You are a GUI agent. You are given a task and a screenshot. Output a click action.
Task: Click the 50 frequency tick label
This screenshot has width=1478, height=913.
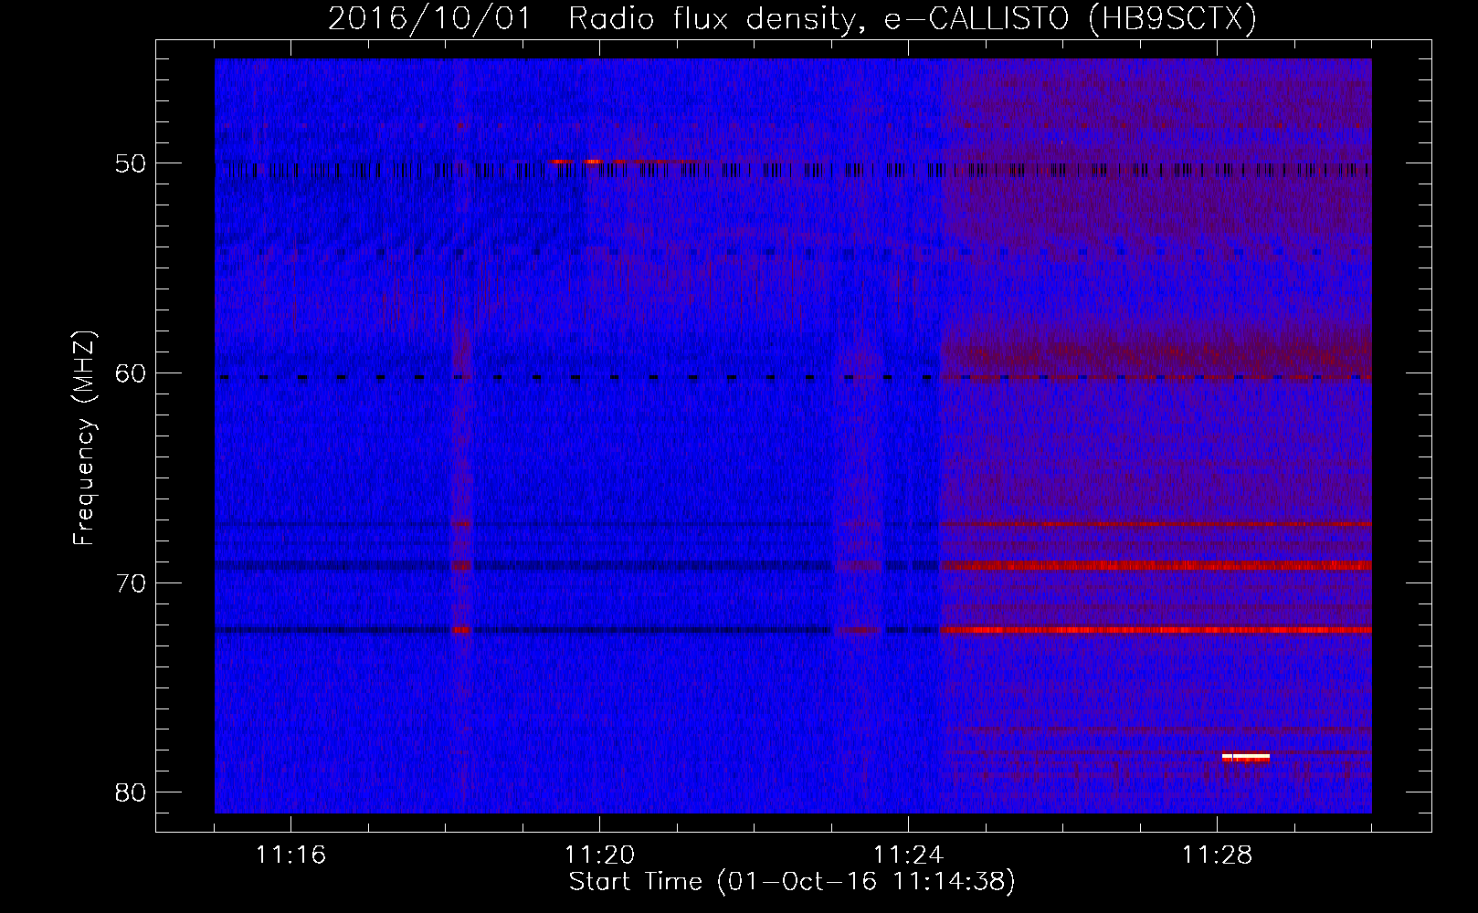[x=131, y=164]
